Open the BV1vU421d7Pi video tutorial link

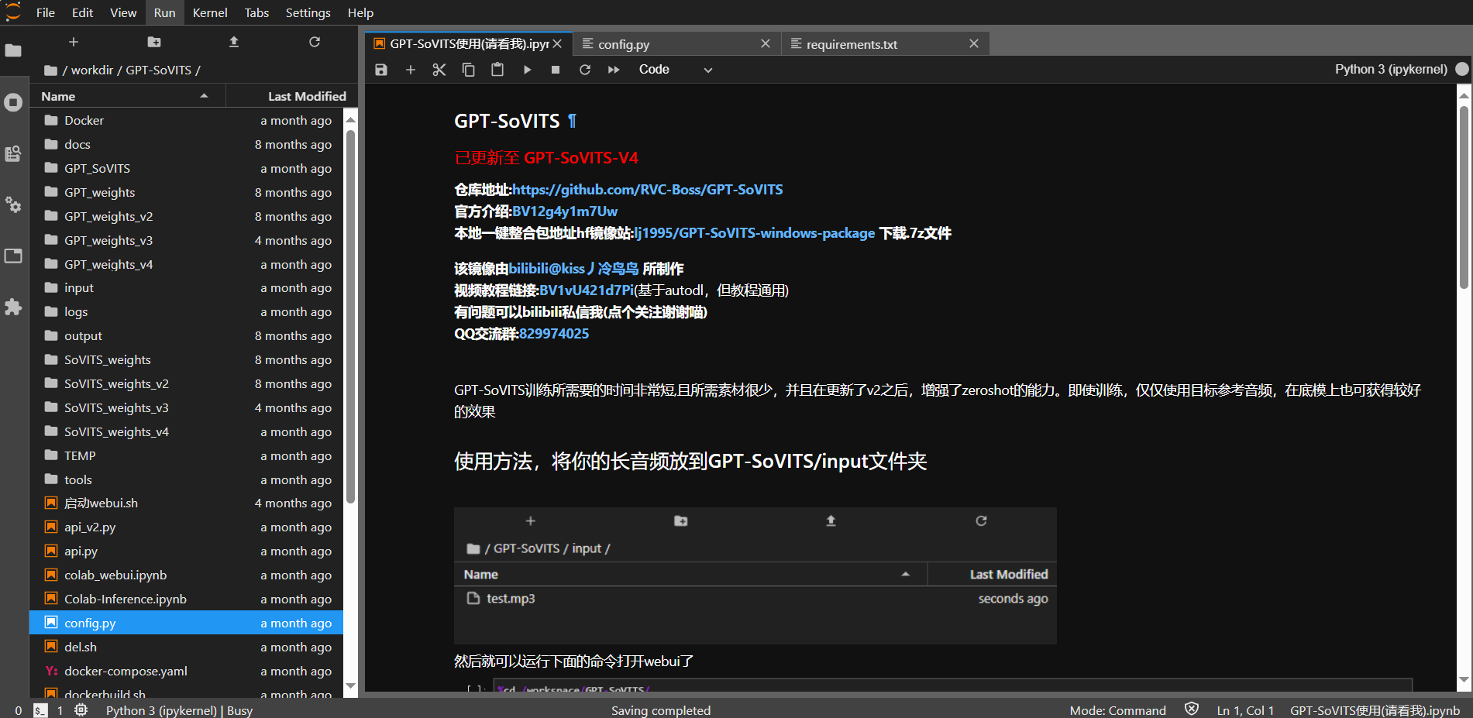coord(587,290)
